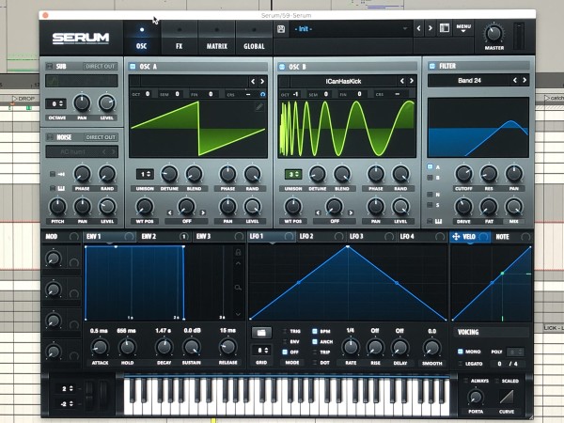Enable the MONO voicing checkbox
The height and width of the screenshot is (423, 564).
[x=460, y=351]
